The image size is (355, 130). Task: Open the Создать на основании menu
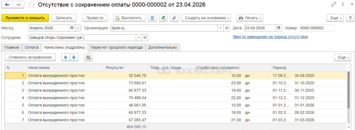coord(206,18)
